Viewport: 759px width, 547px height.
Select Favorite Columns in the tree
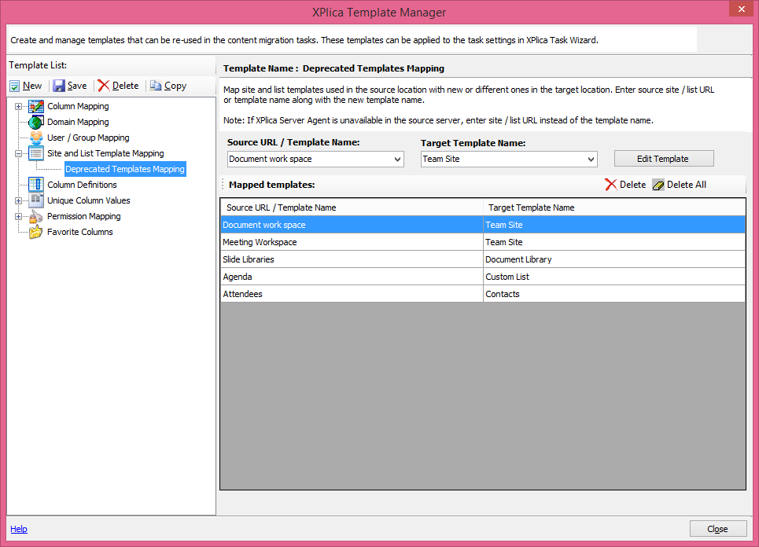pyautogui.click(x=80, y=232)
